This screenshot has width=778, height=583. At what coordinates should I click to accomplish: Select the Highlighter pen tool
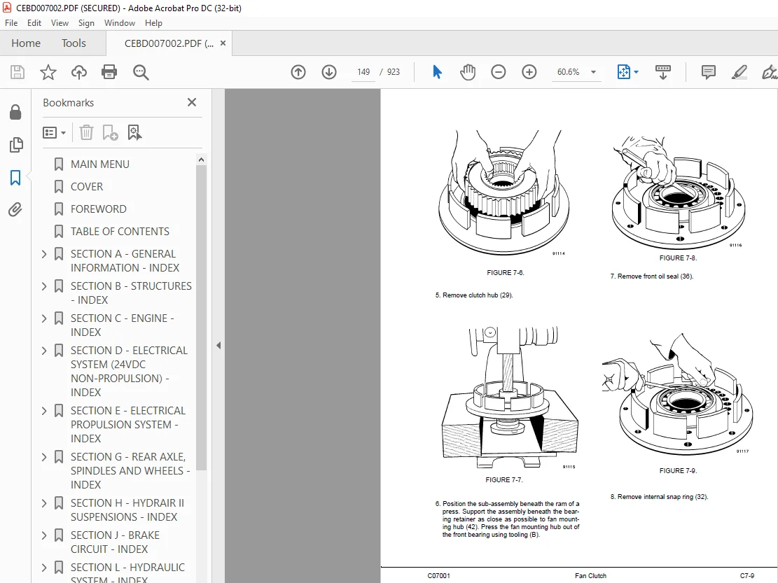tap(739, 72)
